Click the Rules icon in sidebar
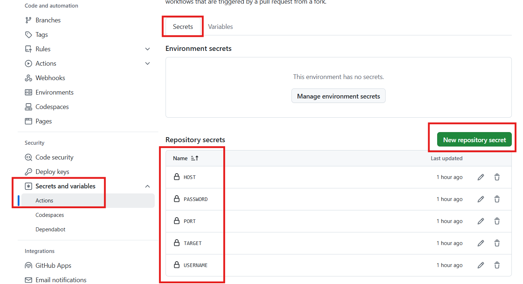523x284 pixels. (28, 49)
